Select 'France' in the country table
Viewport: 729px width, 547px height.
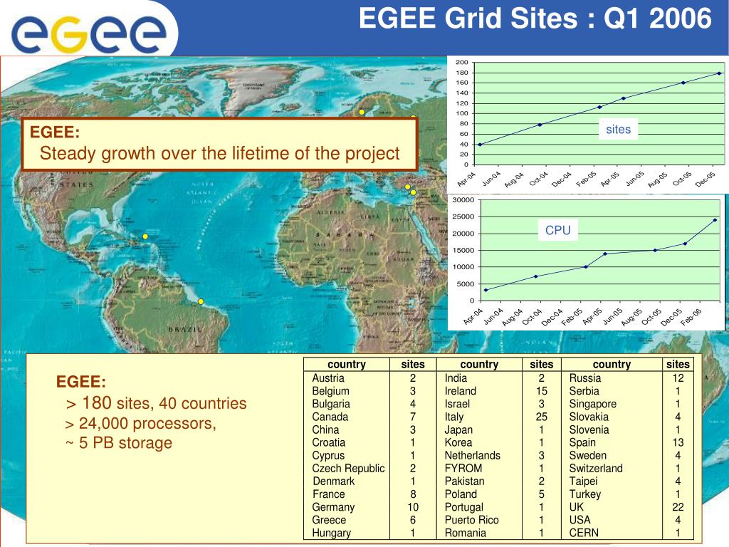(x=329, y=494)
